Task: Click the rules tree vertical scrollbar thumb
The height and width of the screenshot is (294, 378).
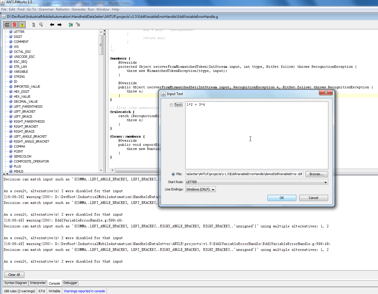Action: pos(101,45)
